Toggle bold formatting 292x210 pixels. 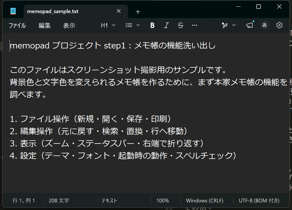pyautogui.click(x=152, y=25)
